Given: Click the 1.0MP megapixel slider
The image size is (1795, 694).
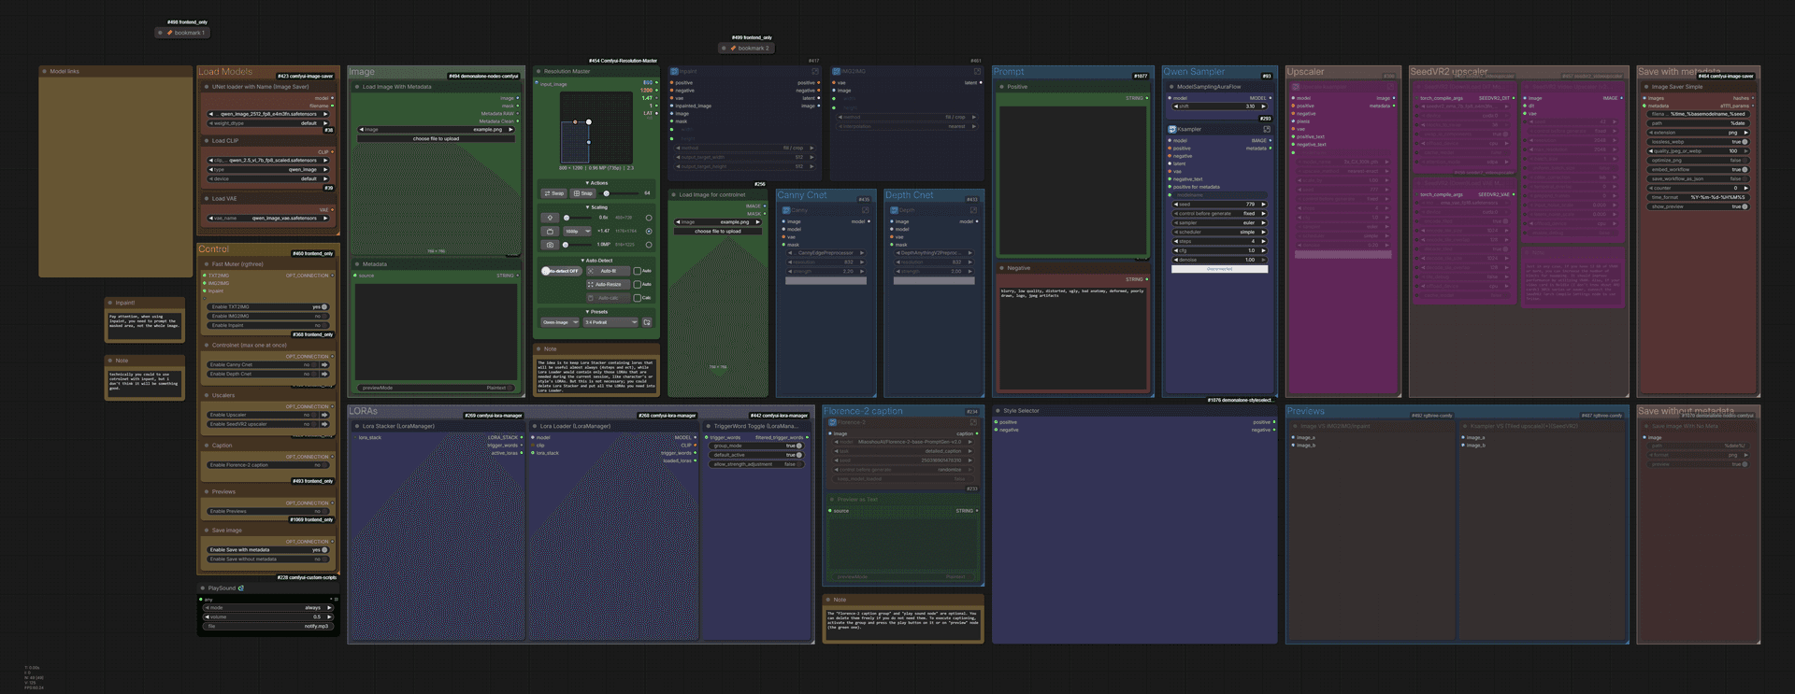Looking at the screenshot, I should (x=577, y=245).
